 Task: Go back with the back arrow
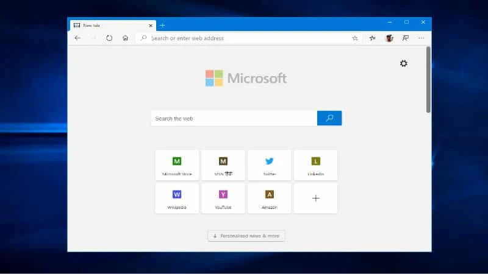tap(77, 38)
